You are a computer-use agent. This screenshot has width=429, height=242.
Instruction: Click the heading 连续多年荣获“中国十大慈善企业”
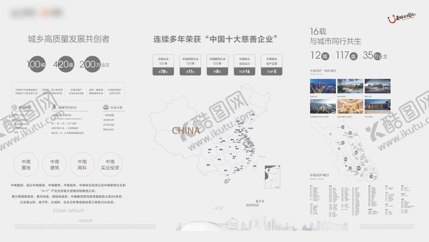coord(215,39)
